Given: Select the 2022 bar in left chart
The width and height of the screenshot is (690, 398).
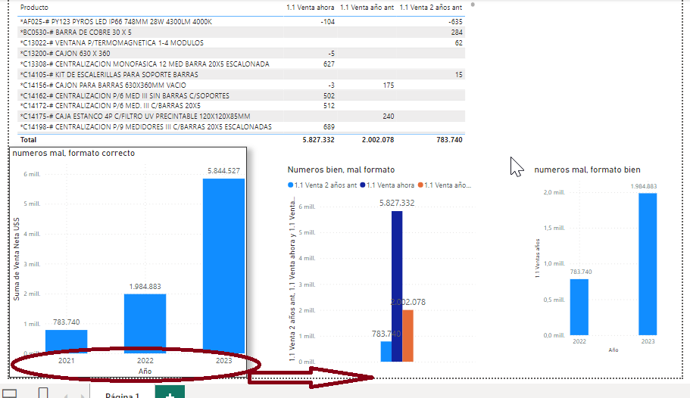Looking at the screenshot, I should tap(145, 324).
